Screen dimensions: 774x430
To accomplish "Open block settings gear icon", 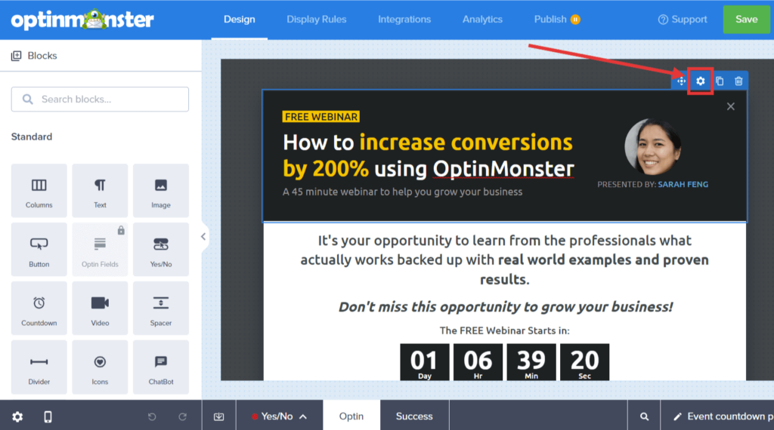I will pos(701,81).
